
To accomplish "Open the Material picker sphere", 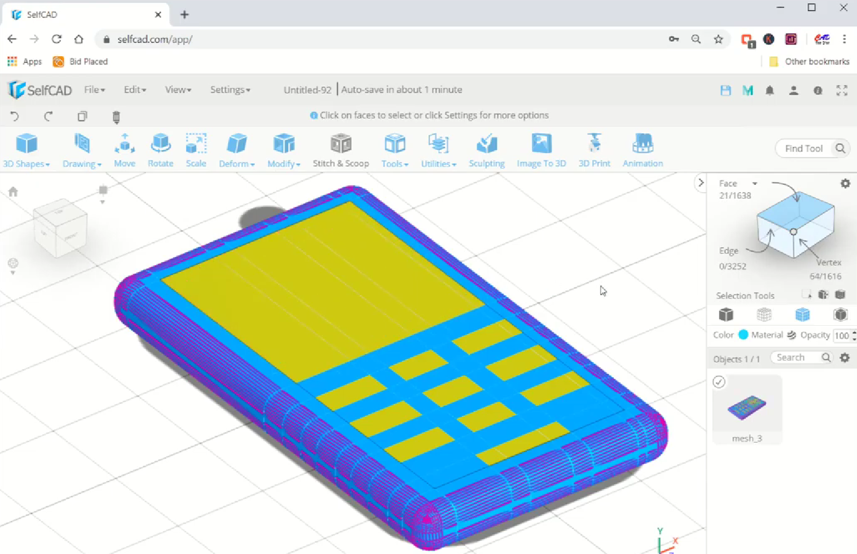I will click(x=791, y=335).
